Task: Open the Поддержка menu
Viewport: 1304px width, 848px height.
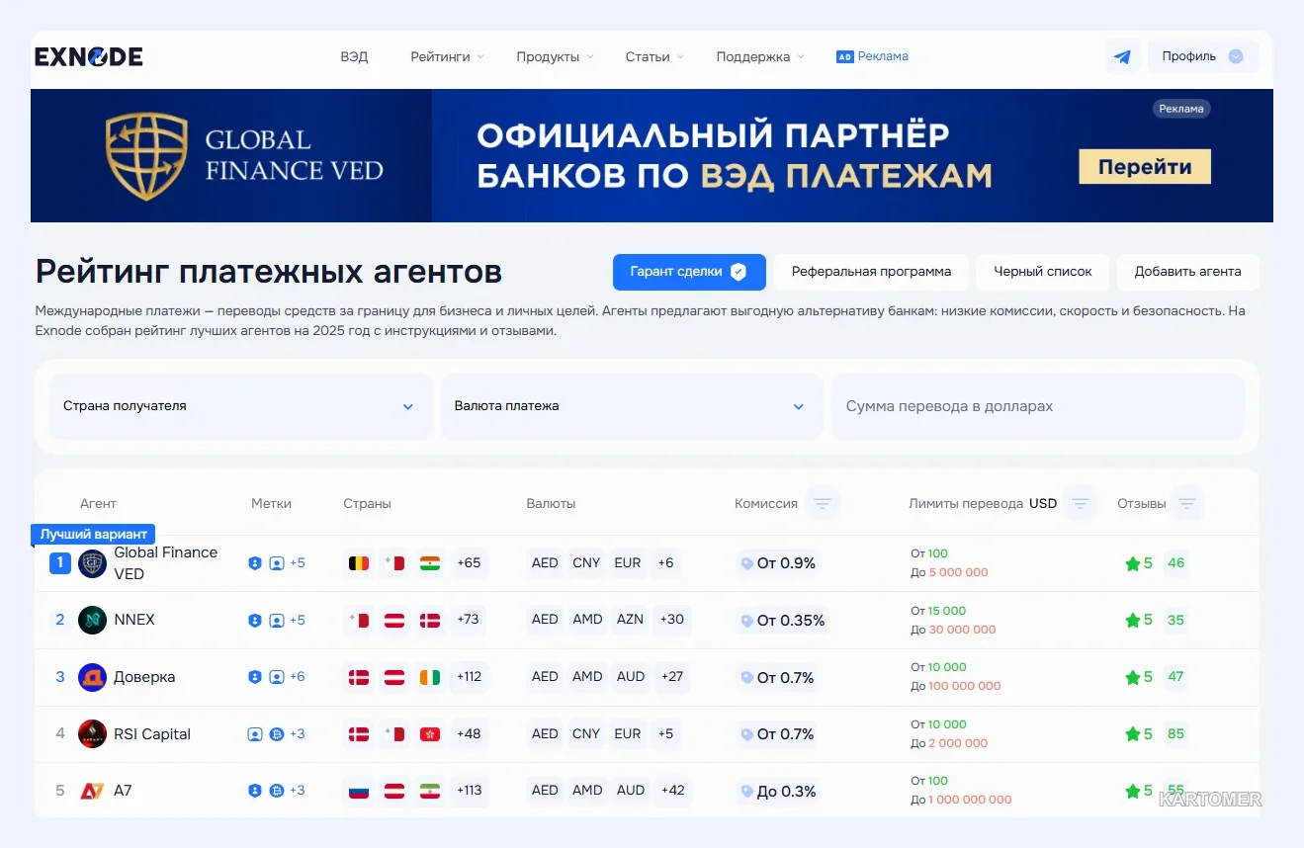Action: (x=760, y=56)
